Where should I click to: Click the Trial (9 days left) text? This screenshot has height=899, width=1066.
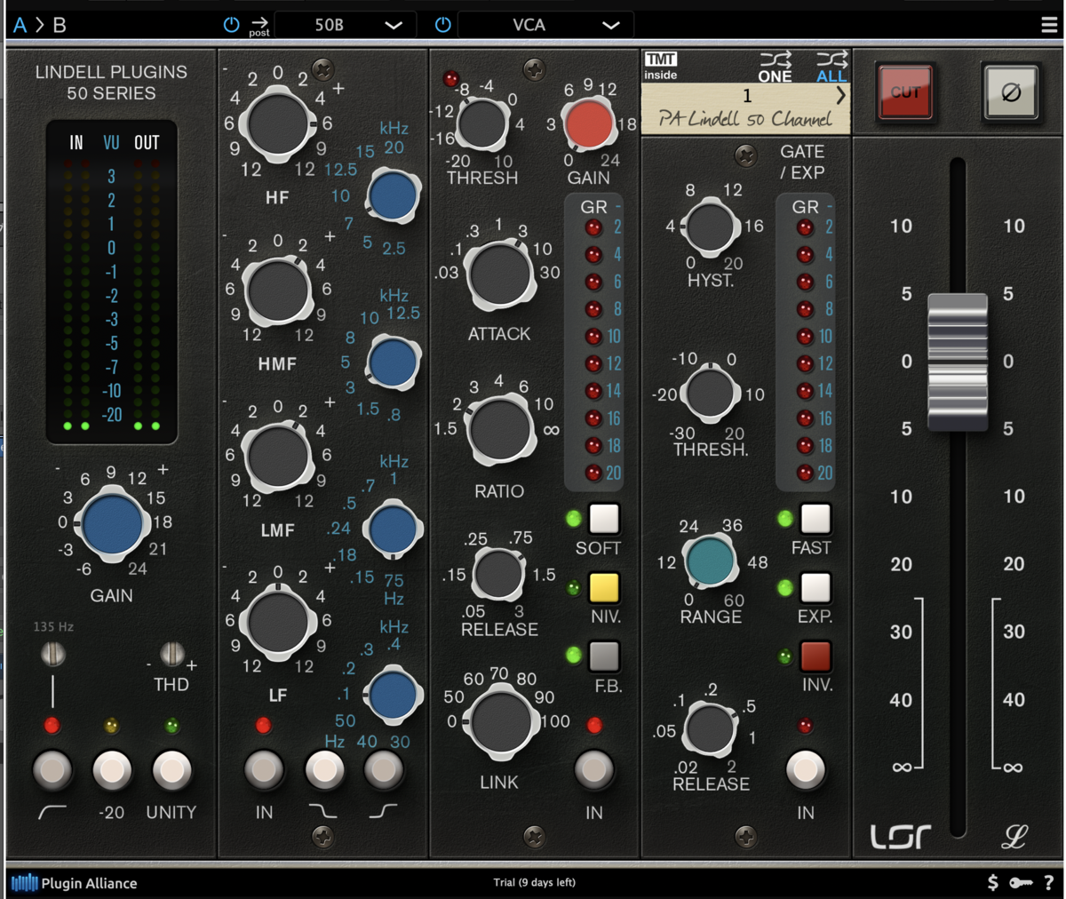point(534,882)
